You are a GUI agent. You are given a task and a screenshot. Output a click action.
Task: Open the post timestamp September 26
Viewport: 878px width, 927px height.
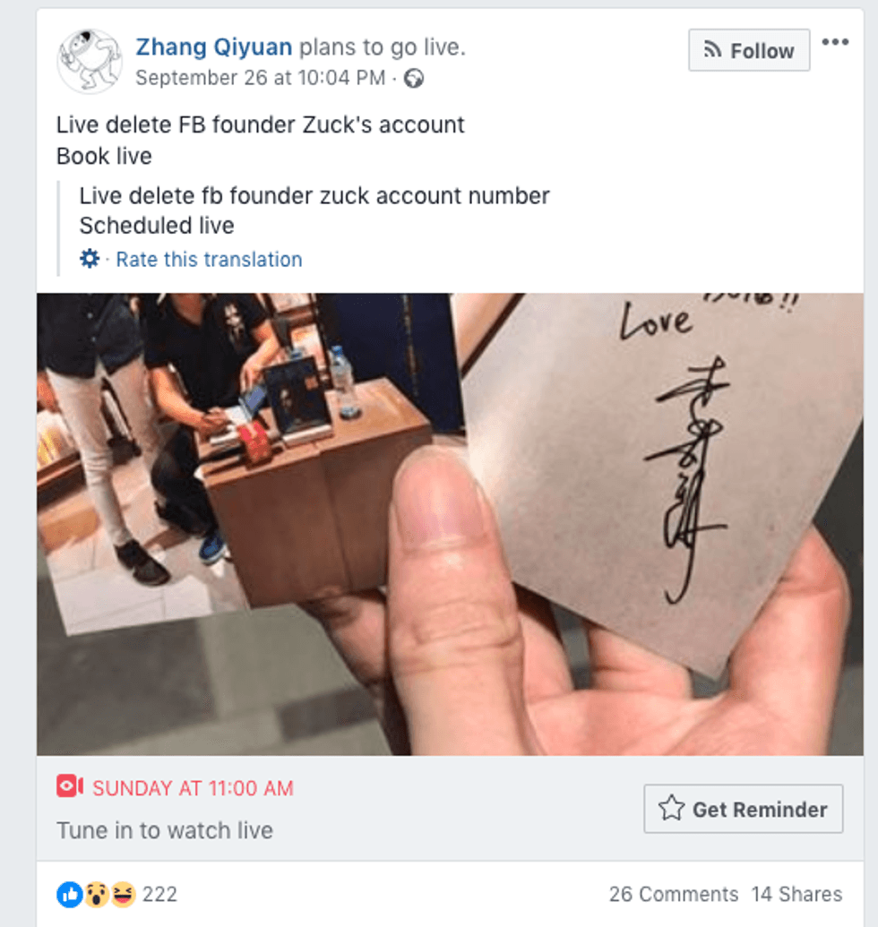point(260,77)
